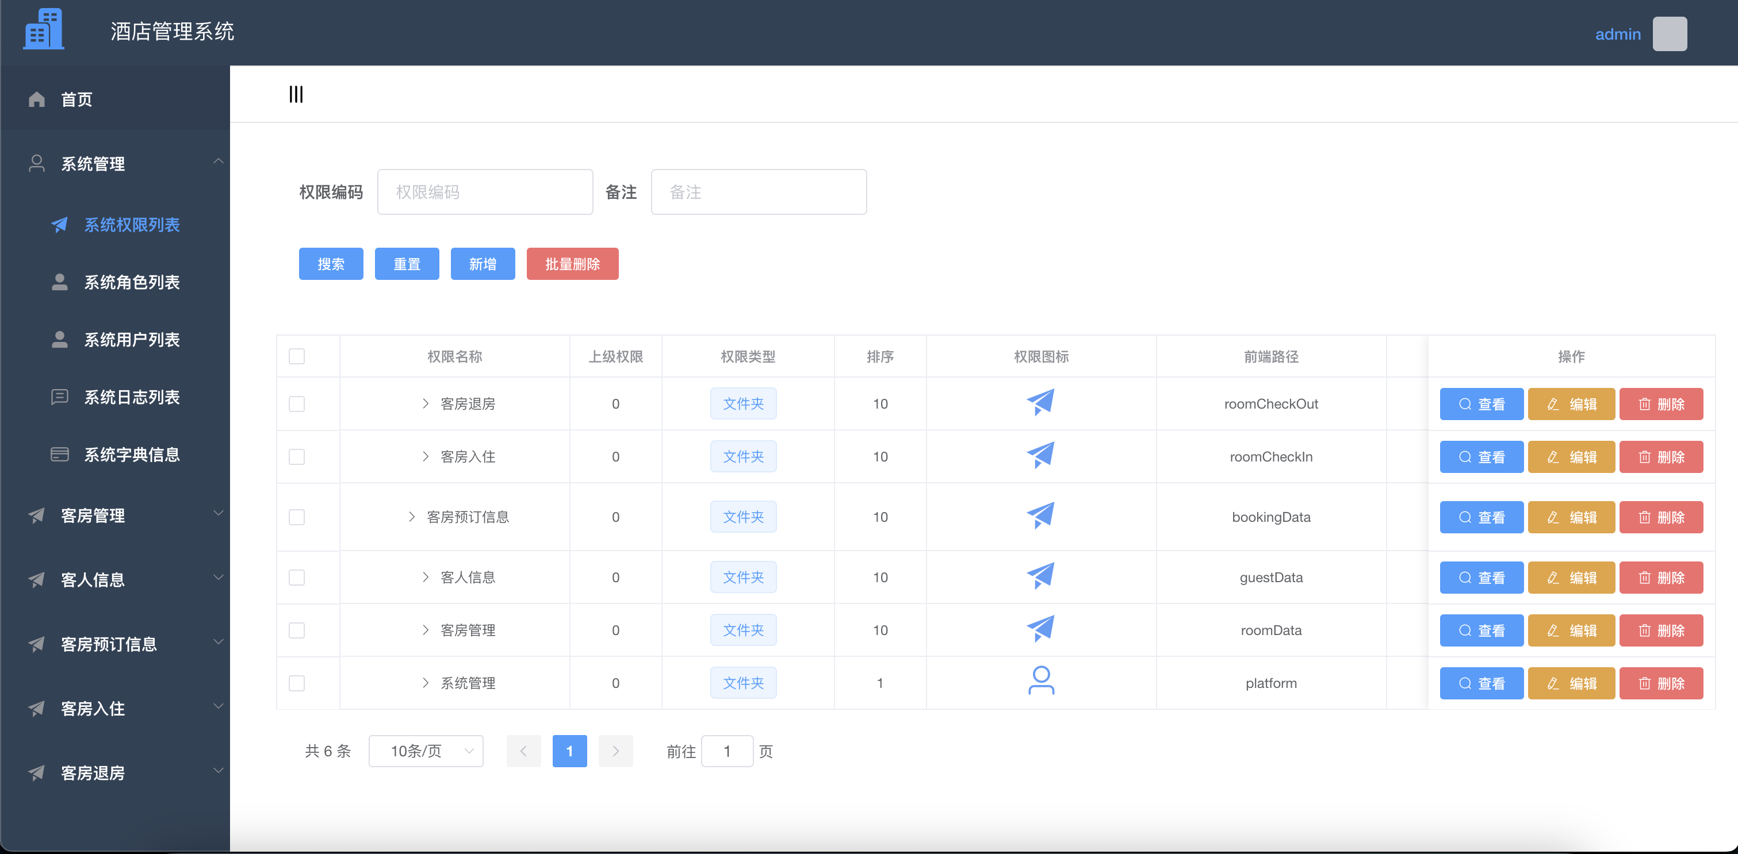
Task: Select the 系统权限列表 paper-plane icon
Action: (59, 225)
